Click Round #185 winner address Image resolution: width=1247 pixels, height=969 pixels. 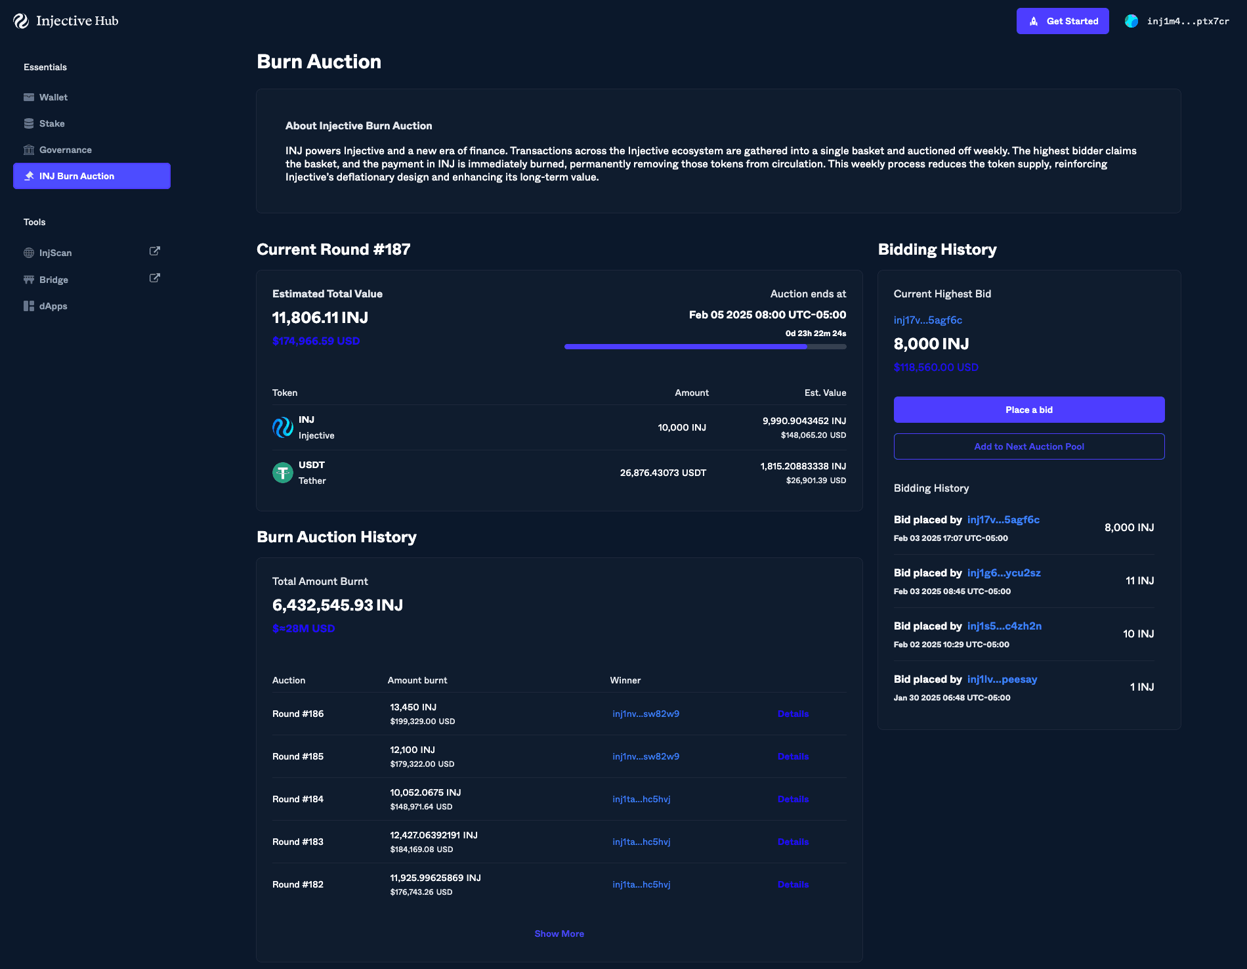[646, 756]
